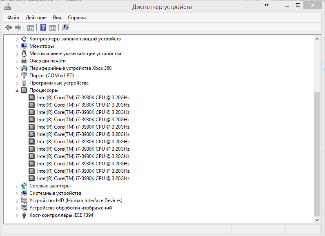Click the scan for hardware changes icon

coord(65,27)
